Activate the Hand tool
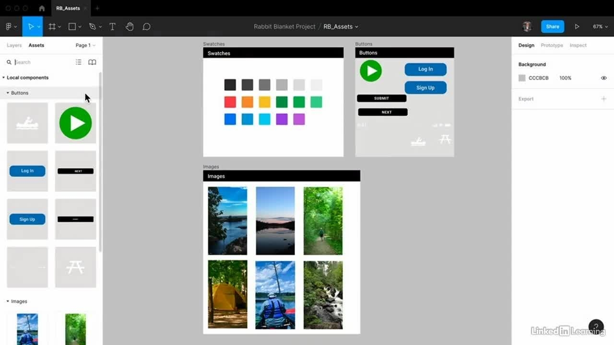The width and height of the screenshot is (614, 345). [x=130, y=27]
